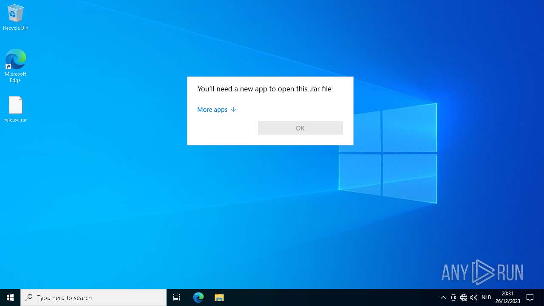Open the Recycle Bin desktop icon
Viewport: 544px width, 306px height.
(x=16, y=17)
